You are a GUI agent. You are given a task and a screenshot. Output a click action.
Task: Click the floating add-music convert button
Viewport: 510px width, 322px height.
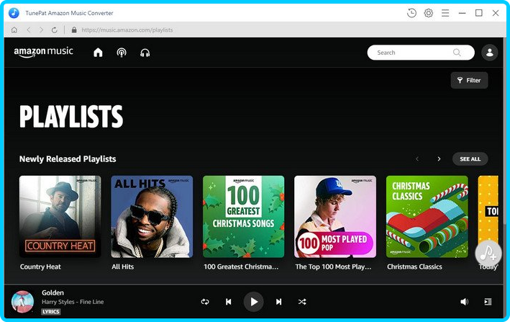(488, 254)
